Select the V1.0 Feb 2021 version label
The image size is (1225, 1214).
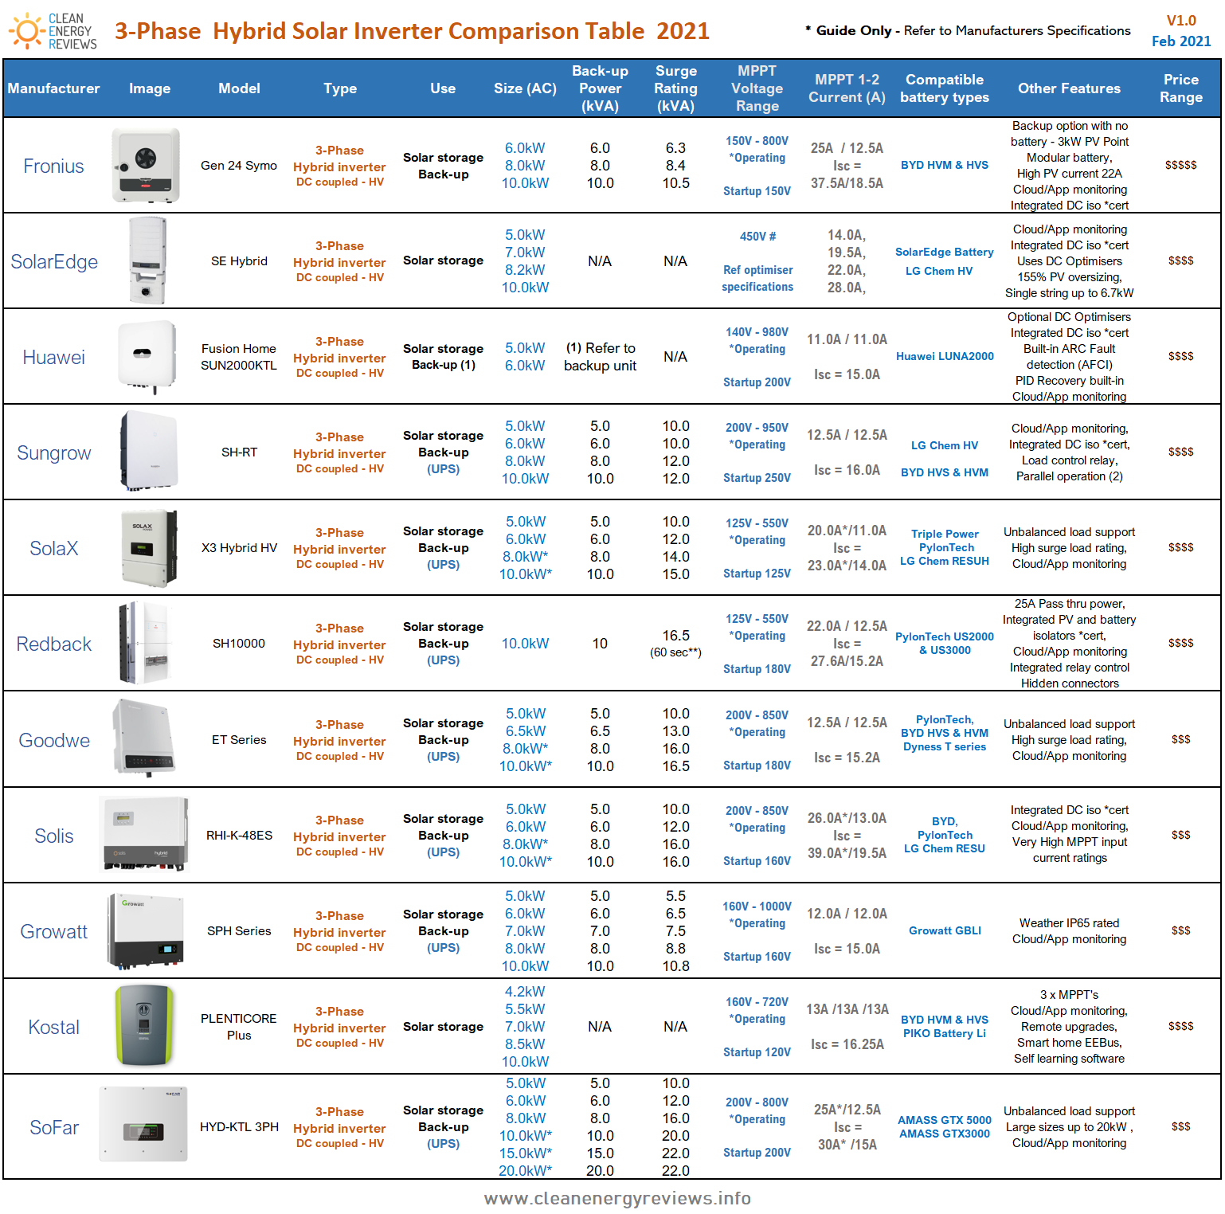pos(1181,29)
